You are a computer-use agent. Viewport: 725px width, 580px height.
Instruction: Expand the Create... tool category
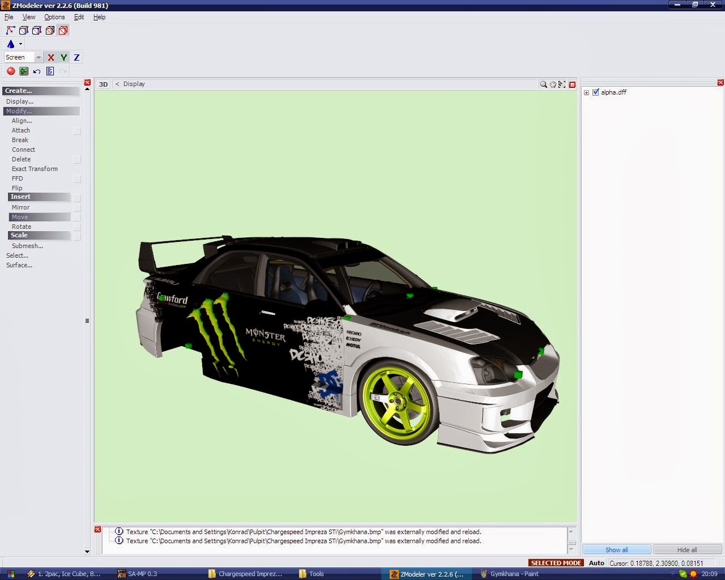point(42,91)
